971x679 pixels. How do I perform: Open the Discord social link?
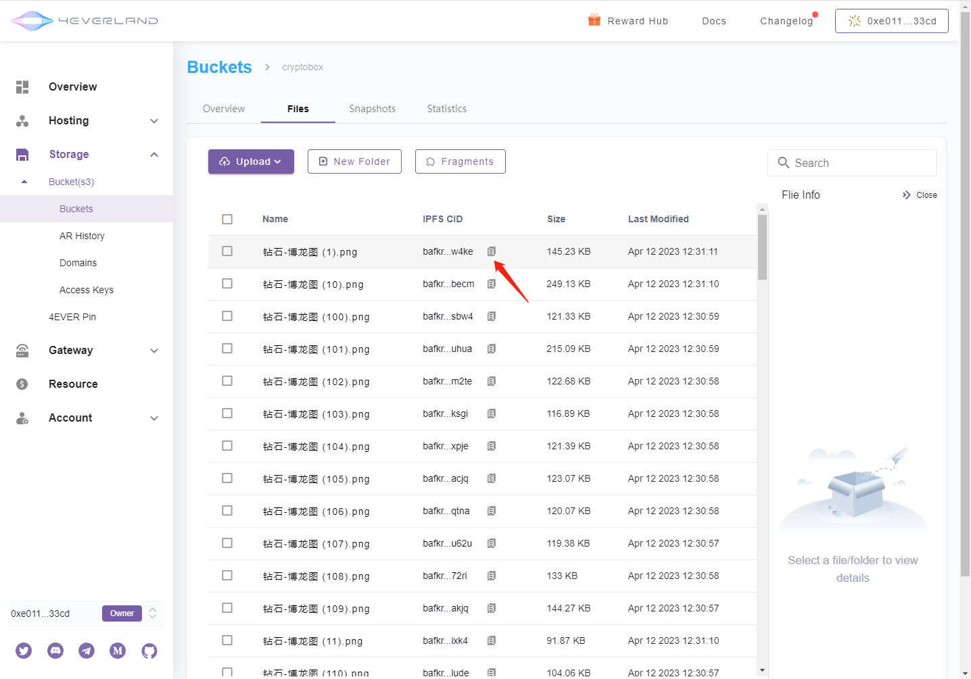55,651
